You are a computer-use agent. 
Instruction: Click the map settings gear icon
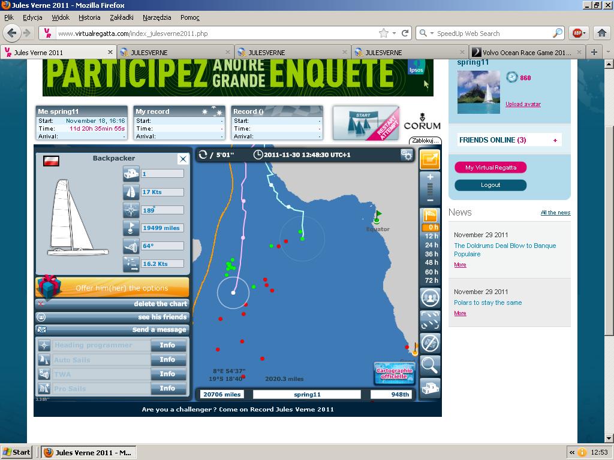tap(407, 155)
